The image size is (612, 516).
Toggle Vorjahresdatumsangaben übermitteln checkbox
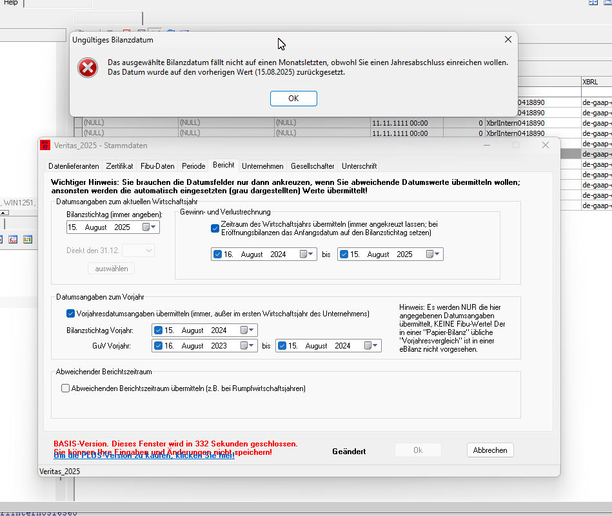pos(71,314)
